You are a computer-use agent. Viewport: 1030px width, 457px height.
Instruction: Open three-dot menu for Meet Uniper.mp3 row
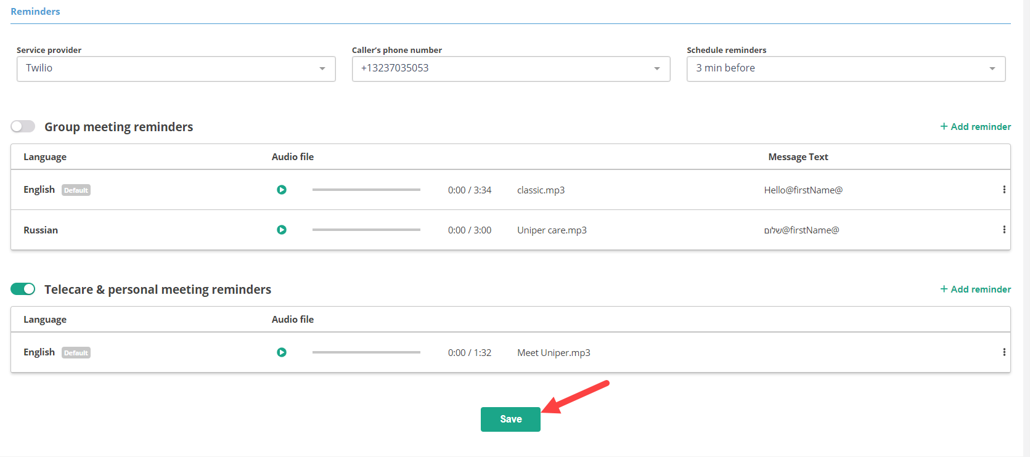pos(1004,352)
